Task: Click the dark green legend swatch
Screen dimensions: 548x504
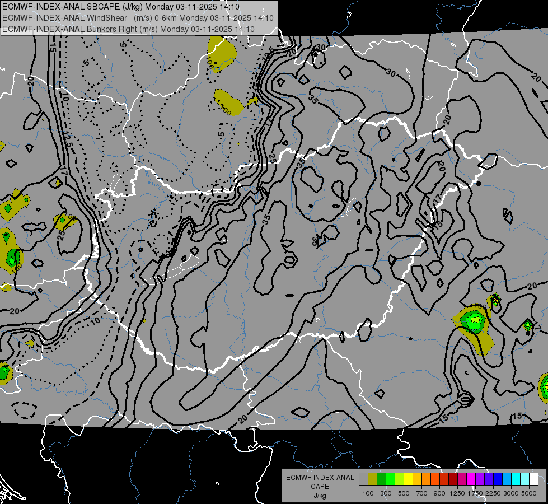Action: pos(381,479)
